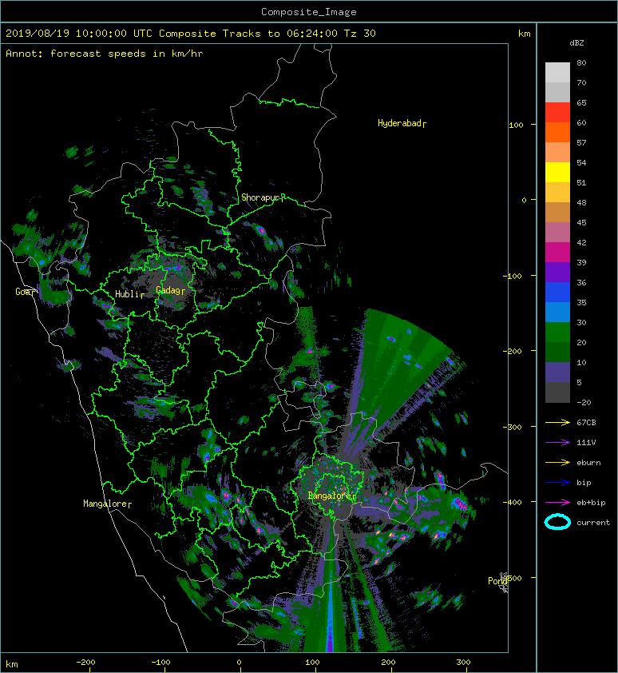
Task: Select the bright yellow swatch between 54 and 51
Action: click(x=557, y=172)
